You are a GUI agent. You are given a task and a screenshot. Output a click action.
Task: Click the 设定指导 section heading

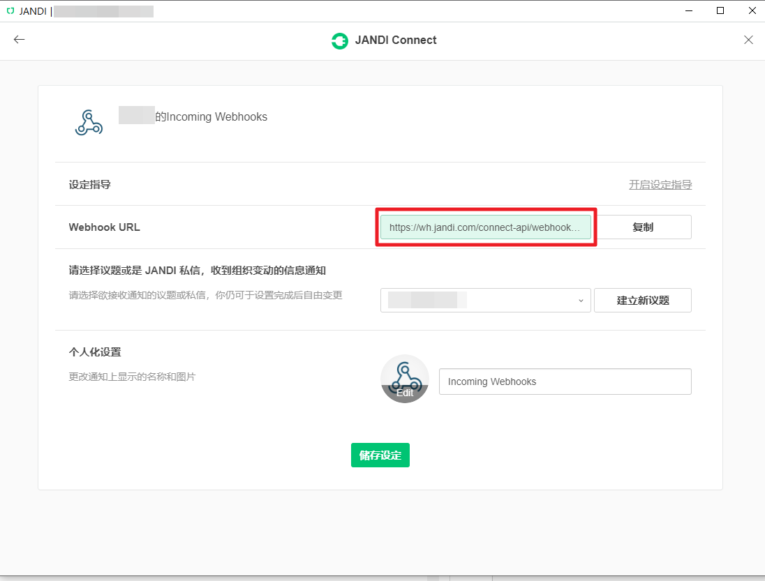tap(90, 185)
